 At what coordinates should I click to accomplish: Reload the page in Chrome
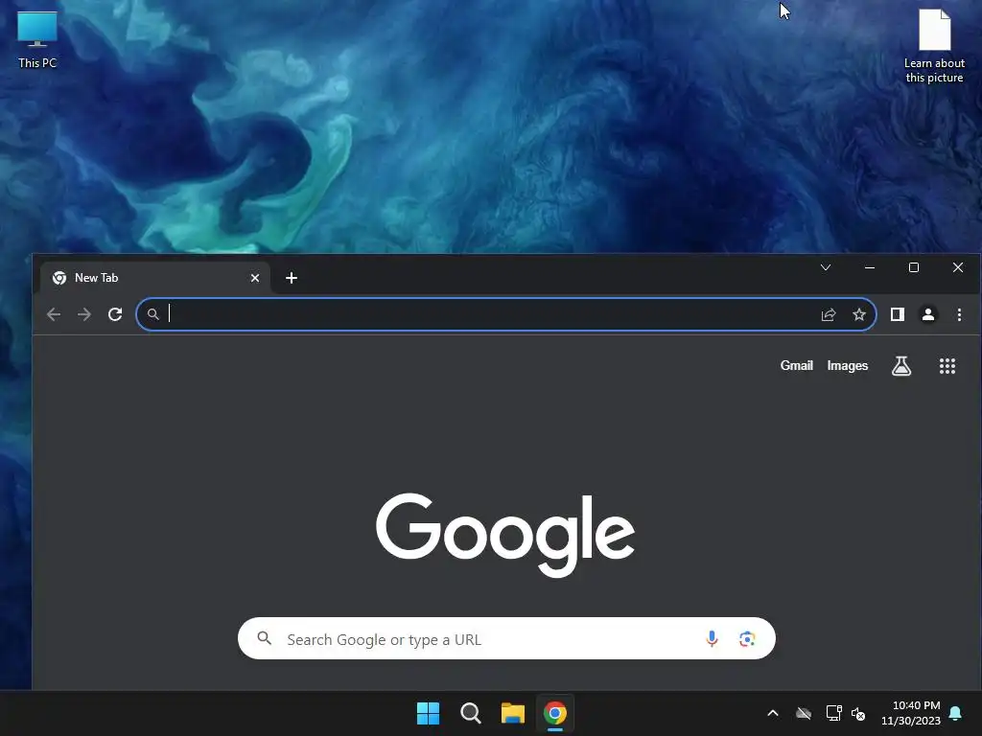tap(115, 314)
